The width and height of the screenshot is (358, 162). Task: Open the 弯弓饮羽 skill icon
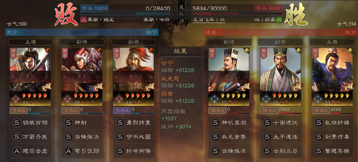click(x=68, y=151)
